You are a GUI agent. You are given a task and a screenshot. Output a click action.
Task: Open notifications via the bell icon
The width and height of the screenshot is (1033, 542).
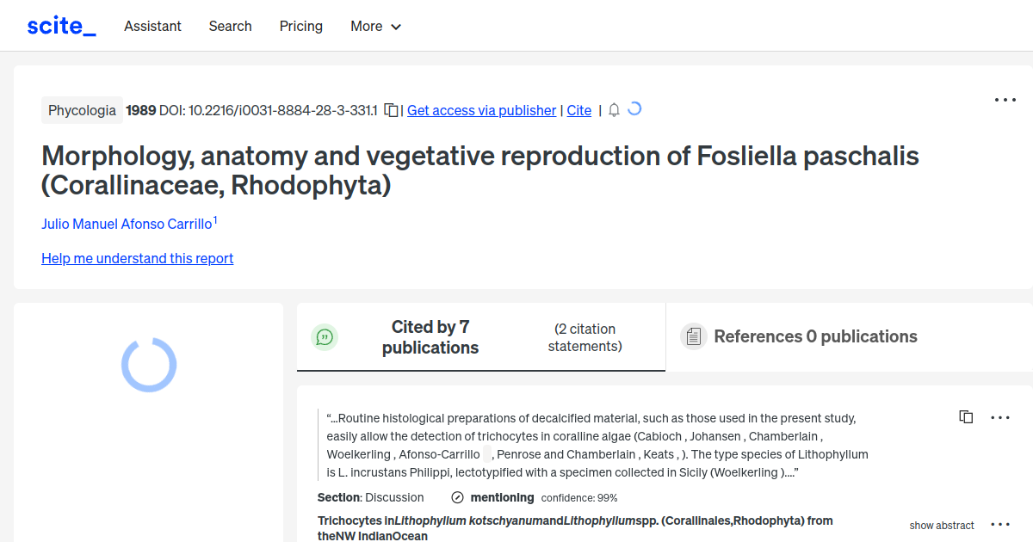click(613, 110)
